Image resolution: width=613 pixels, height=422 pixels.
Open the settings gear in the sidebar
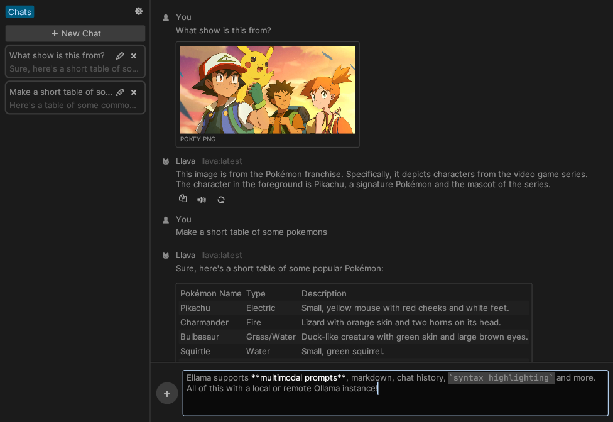click(138, 11)
